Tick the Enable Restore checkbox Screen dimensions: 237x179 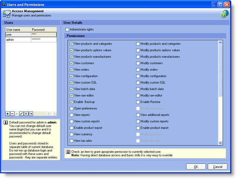(138, 102)
